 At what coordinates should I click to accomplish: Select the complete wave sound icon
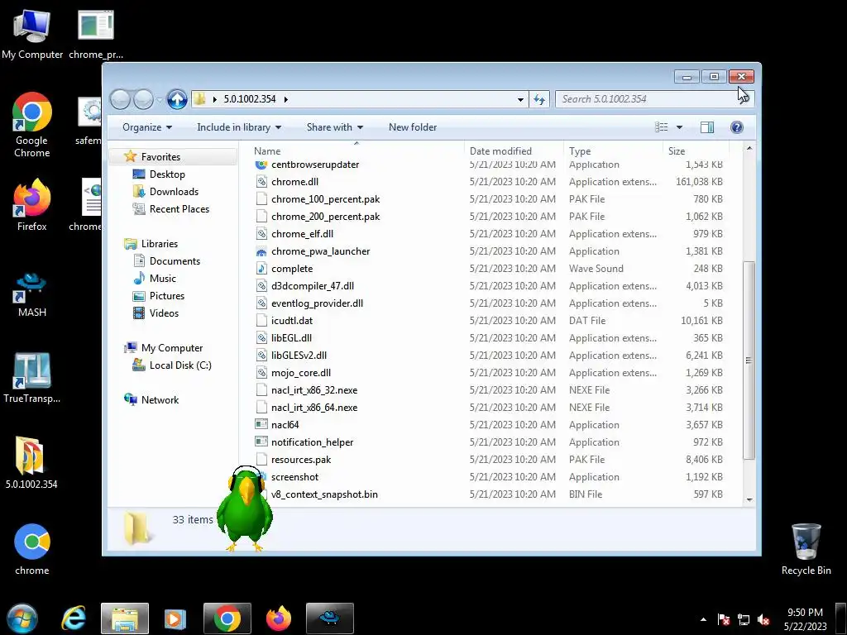261,269
